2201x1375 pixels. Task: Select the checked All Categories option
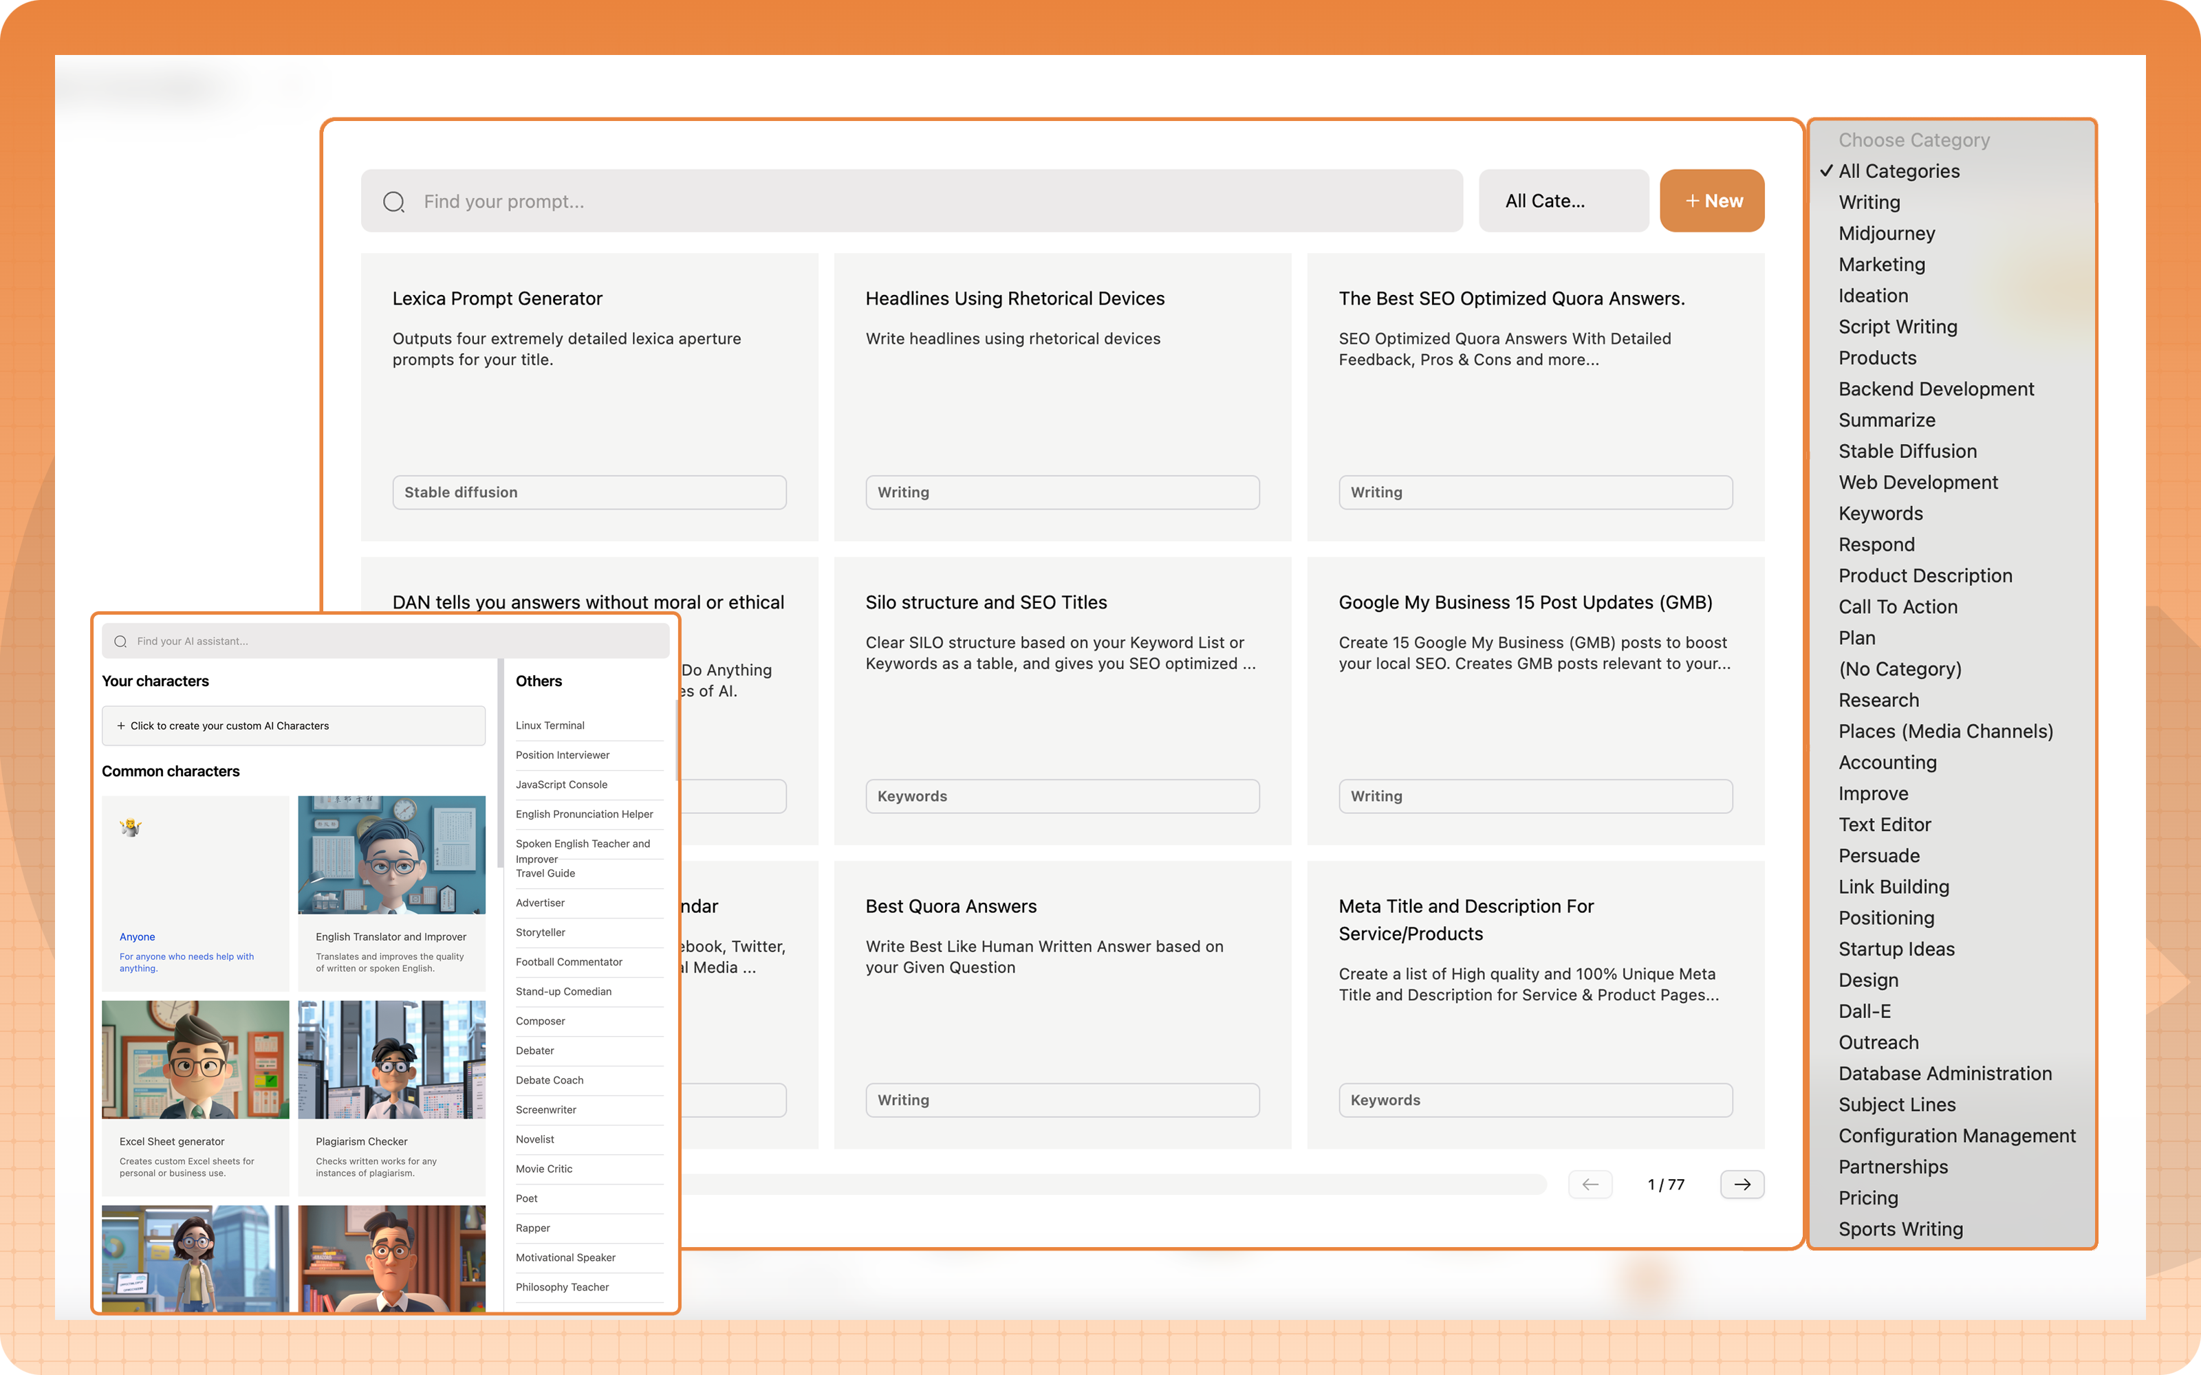tap(1898, 171)
